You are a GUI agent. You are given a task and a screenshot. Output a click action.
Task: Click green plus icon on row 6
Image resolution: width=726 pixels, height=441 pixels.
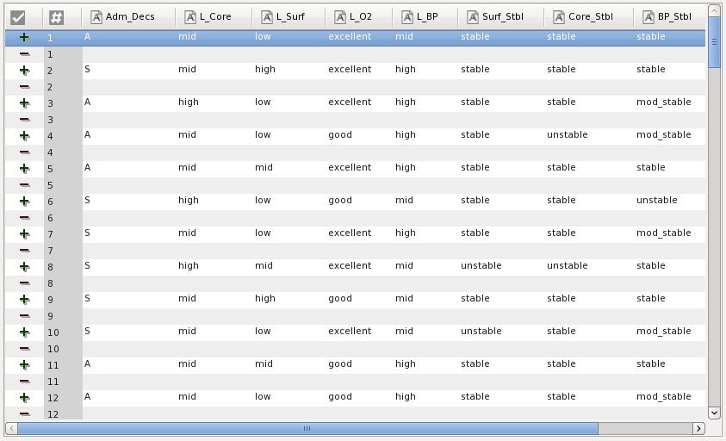point(24,201)
